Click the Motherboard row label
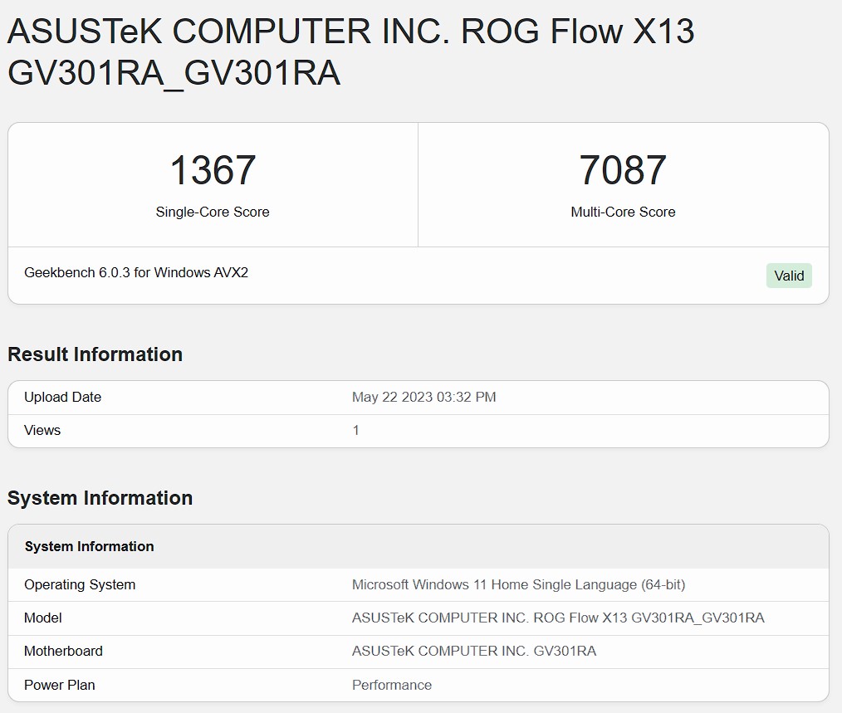The width and height of the screenshot is (842, 713). click(x=63, y=651)
